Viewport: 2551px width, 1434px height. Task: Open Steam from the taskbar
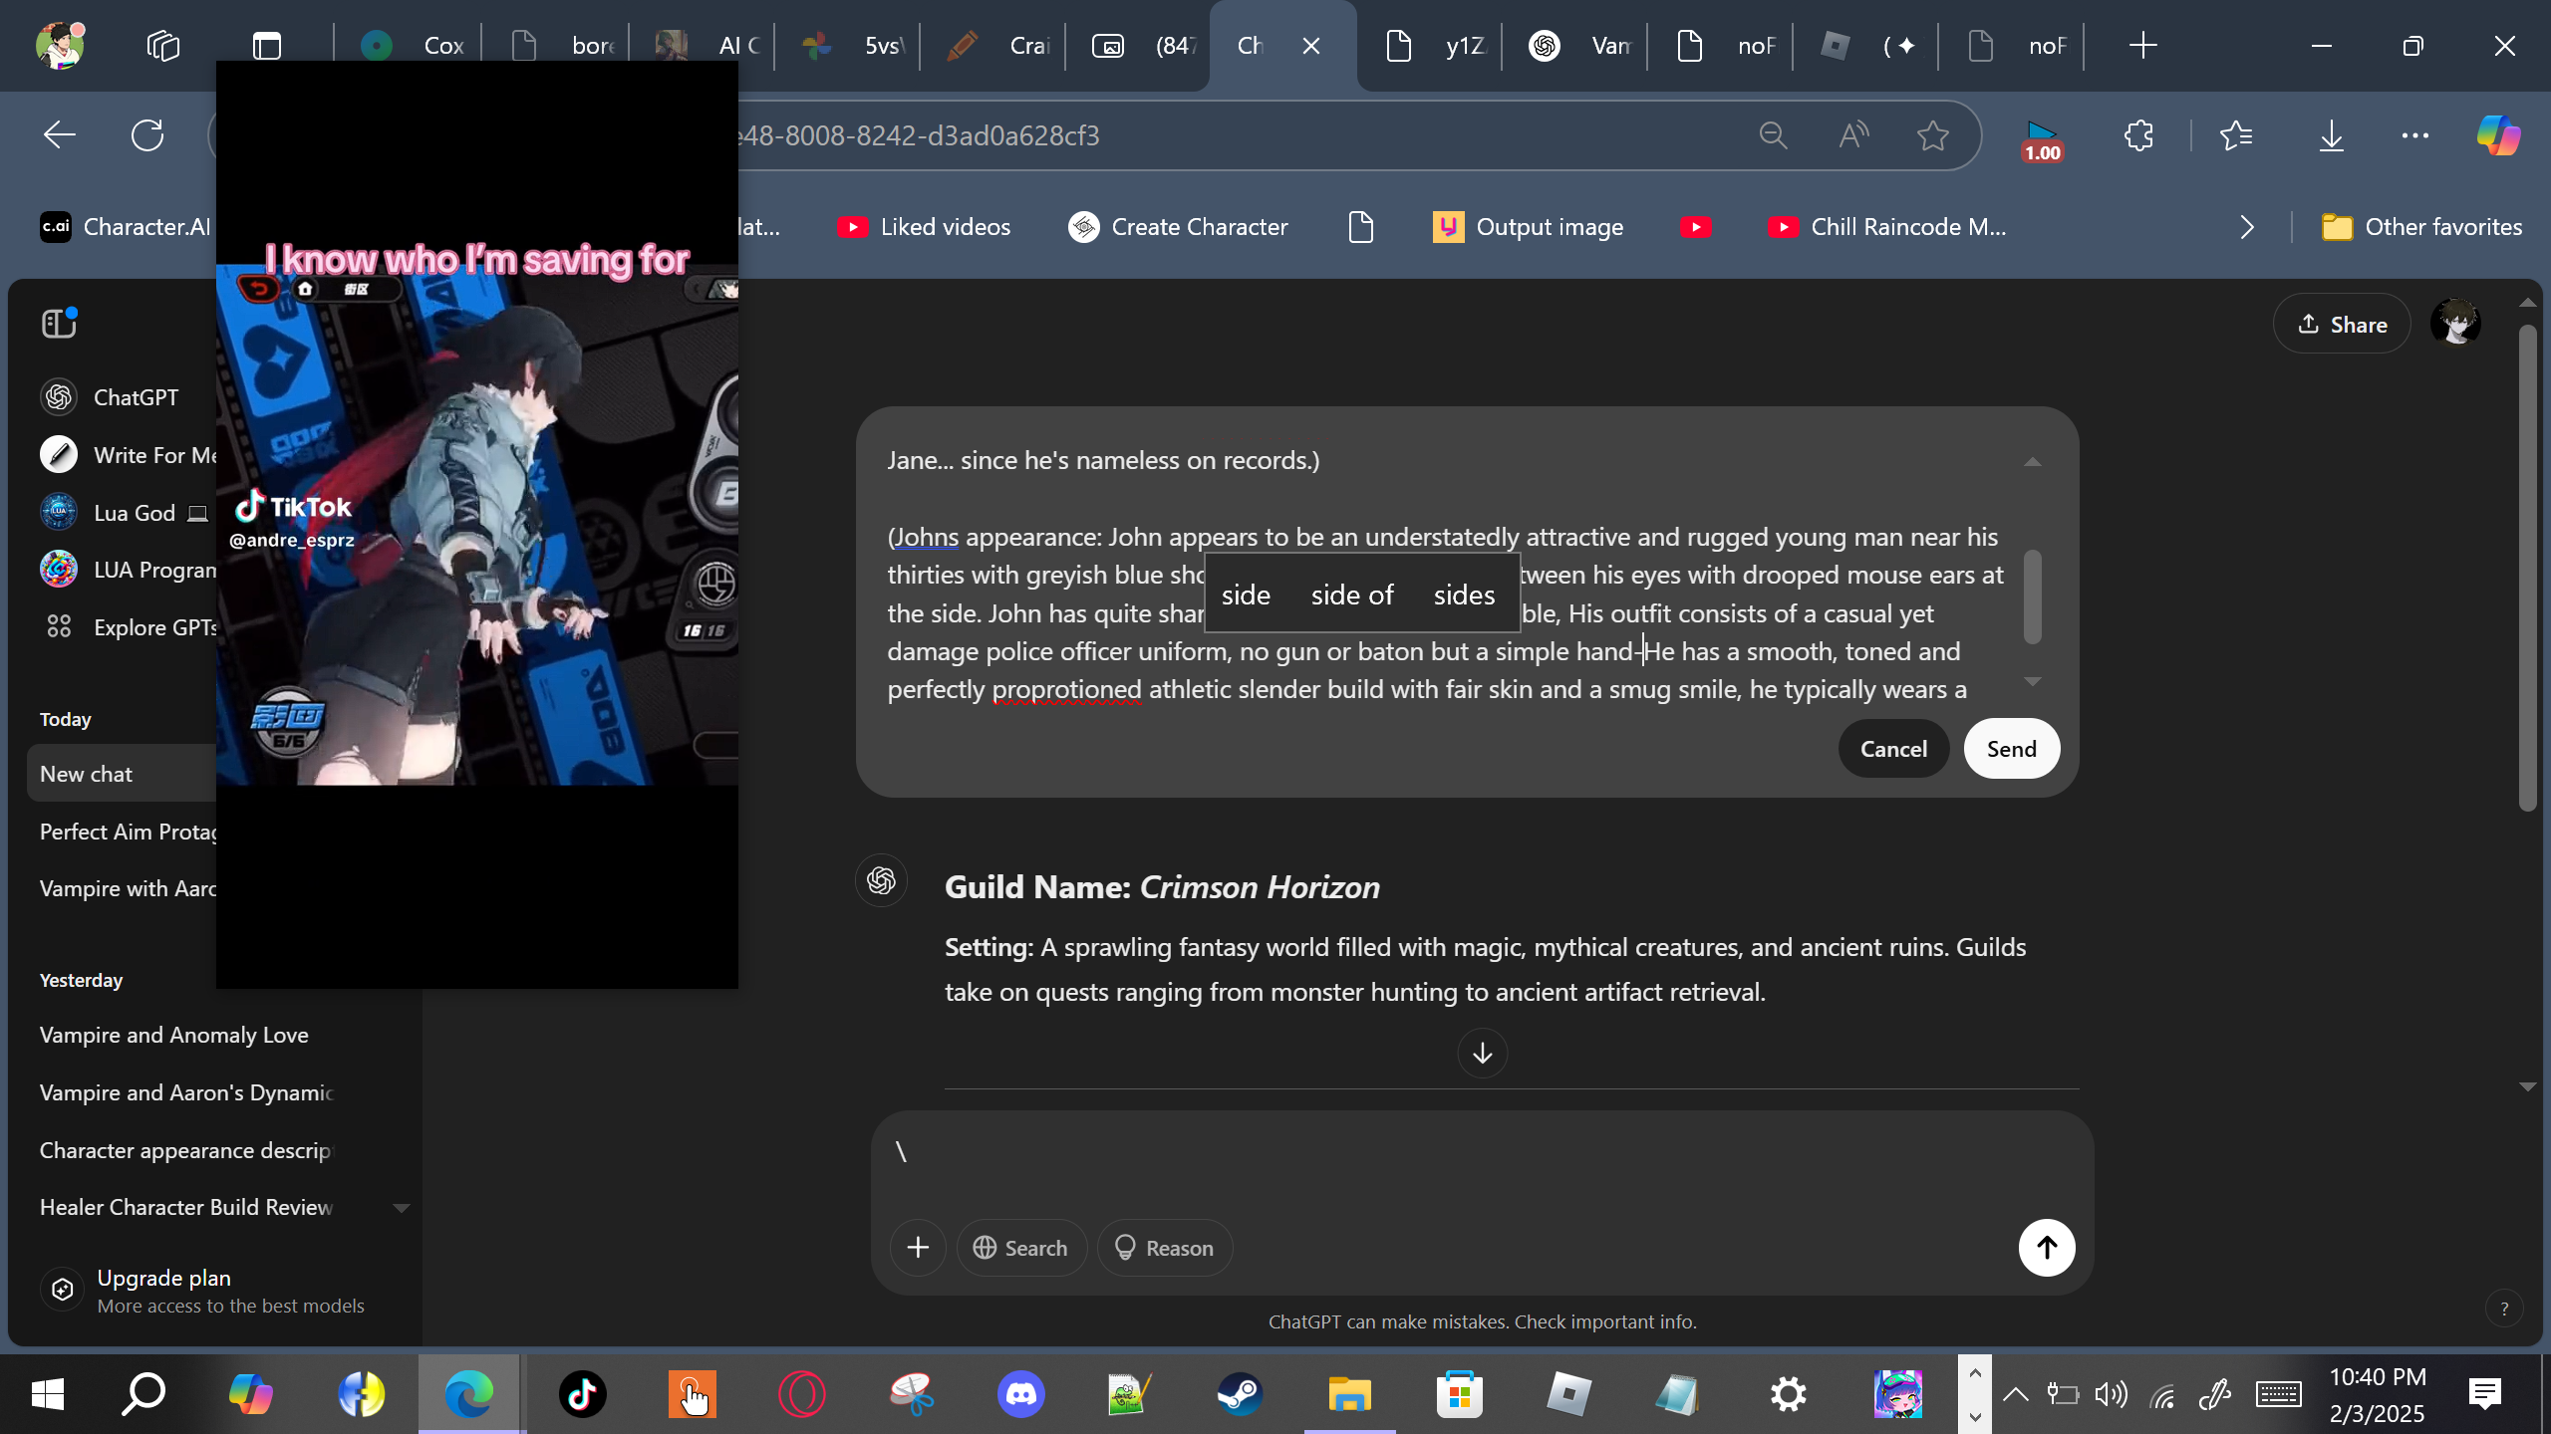click(1240, 1394)
